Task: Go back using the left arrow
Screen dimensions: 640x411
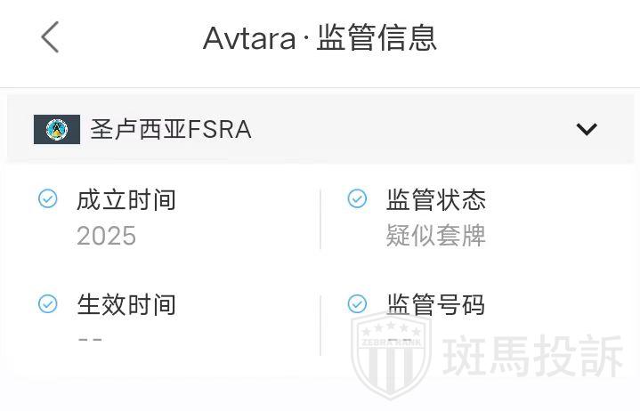Action: pos(51,38)
